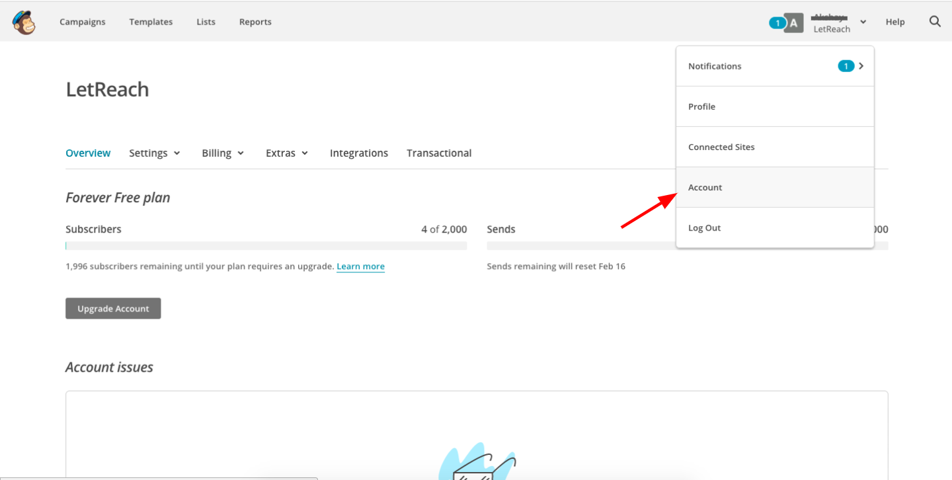952x480 pixels.
Task: Select Profile in the dropdown menu
Action: pyautogui.click(x=775, y=106)
